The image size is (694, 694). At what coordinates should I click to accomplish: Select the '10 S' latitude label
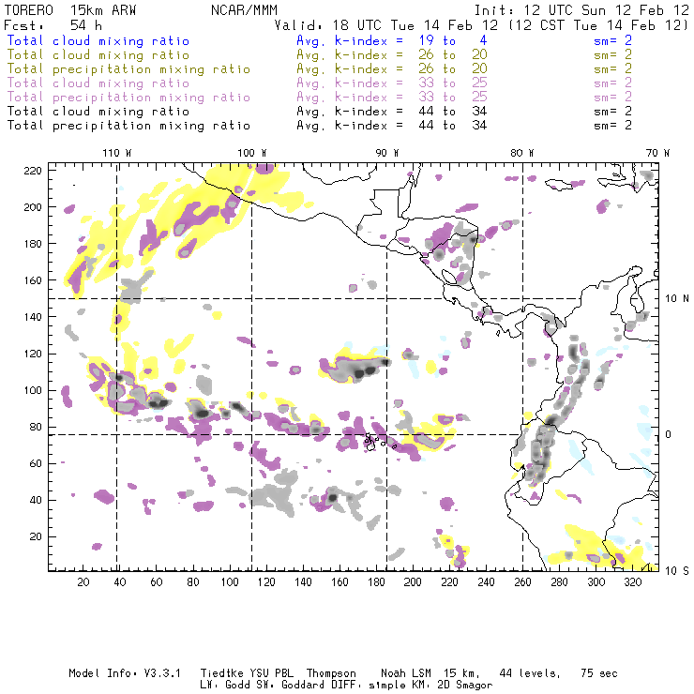(677, 571)
